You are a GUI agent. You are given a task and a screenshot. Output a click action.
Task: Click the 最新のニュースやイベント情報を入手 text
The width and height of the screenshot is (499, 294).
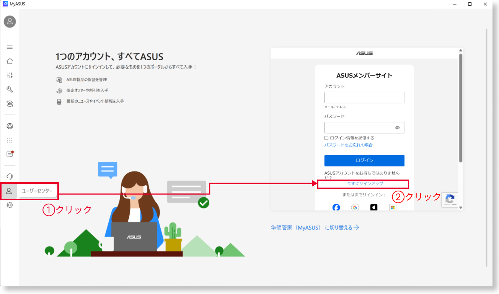click(x=95, y=101)
